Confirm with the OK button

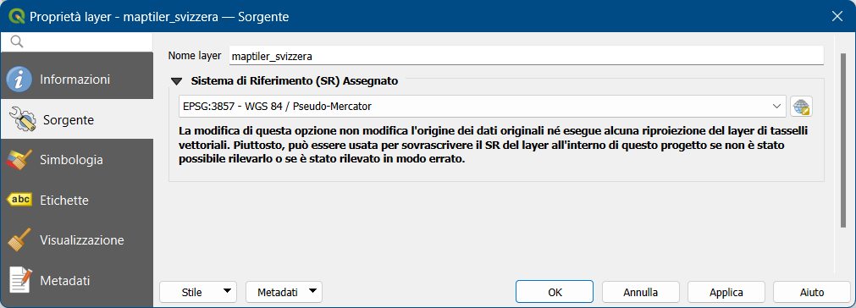coord(555,292)
